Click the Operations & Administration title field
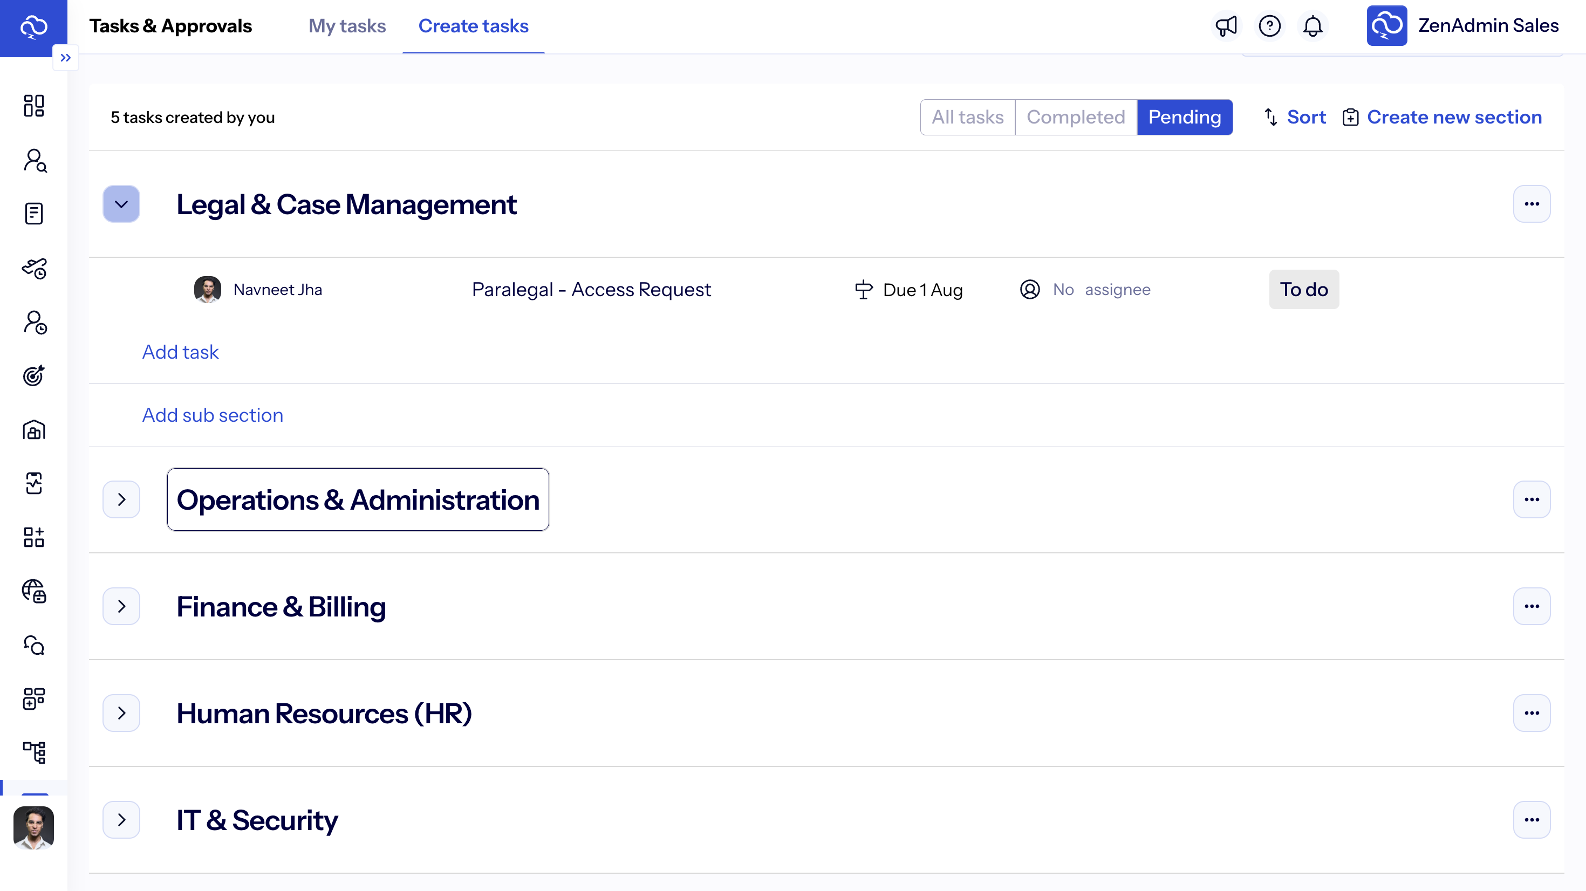 click(358, 499)
